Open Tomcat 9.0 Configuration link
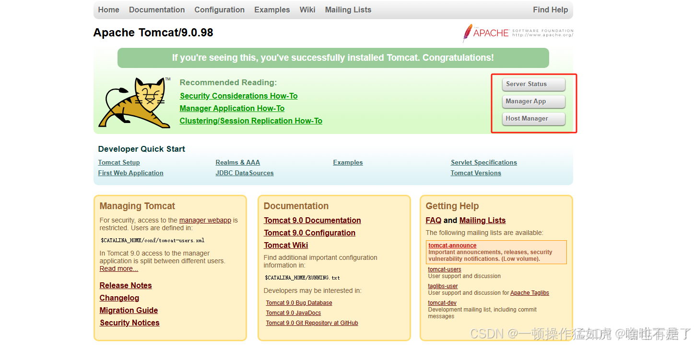Screen dimensions: 694x346 pos(309,233)
